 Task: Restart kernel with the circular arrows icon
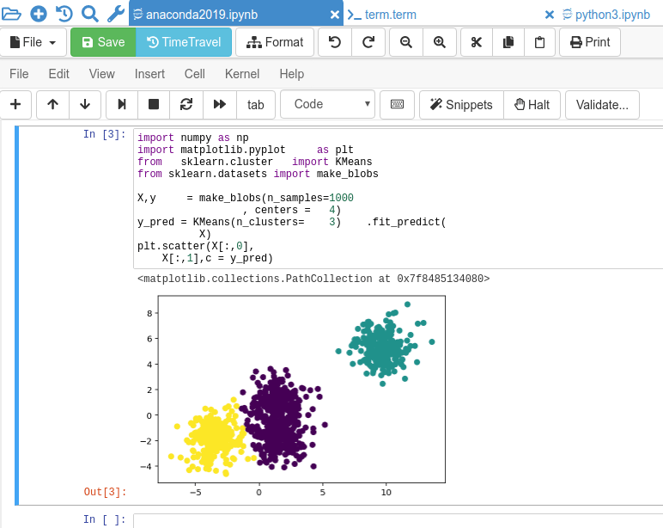click(x=186, y=105)
